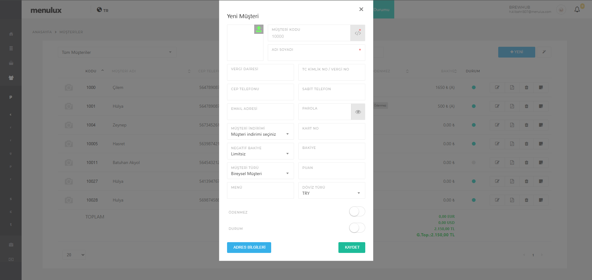Viewport: 592px width, 280px height.
Task: Click the home icon in left sidebar
Action: [11, 34]
